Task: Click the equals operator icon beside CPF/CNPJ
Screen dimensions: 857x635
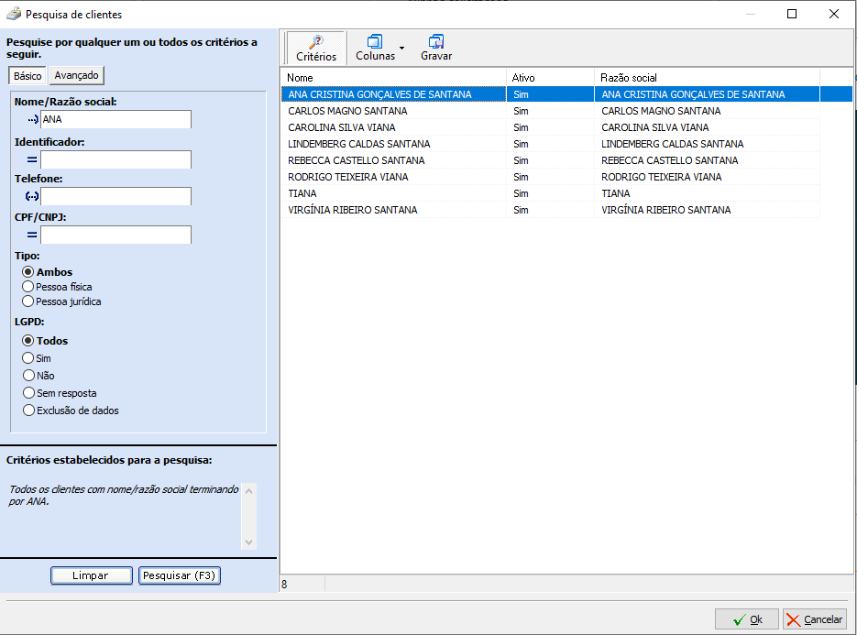Action: point(32,235)
